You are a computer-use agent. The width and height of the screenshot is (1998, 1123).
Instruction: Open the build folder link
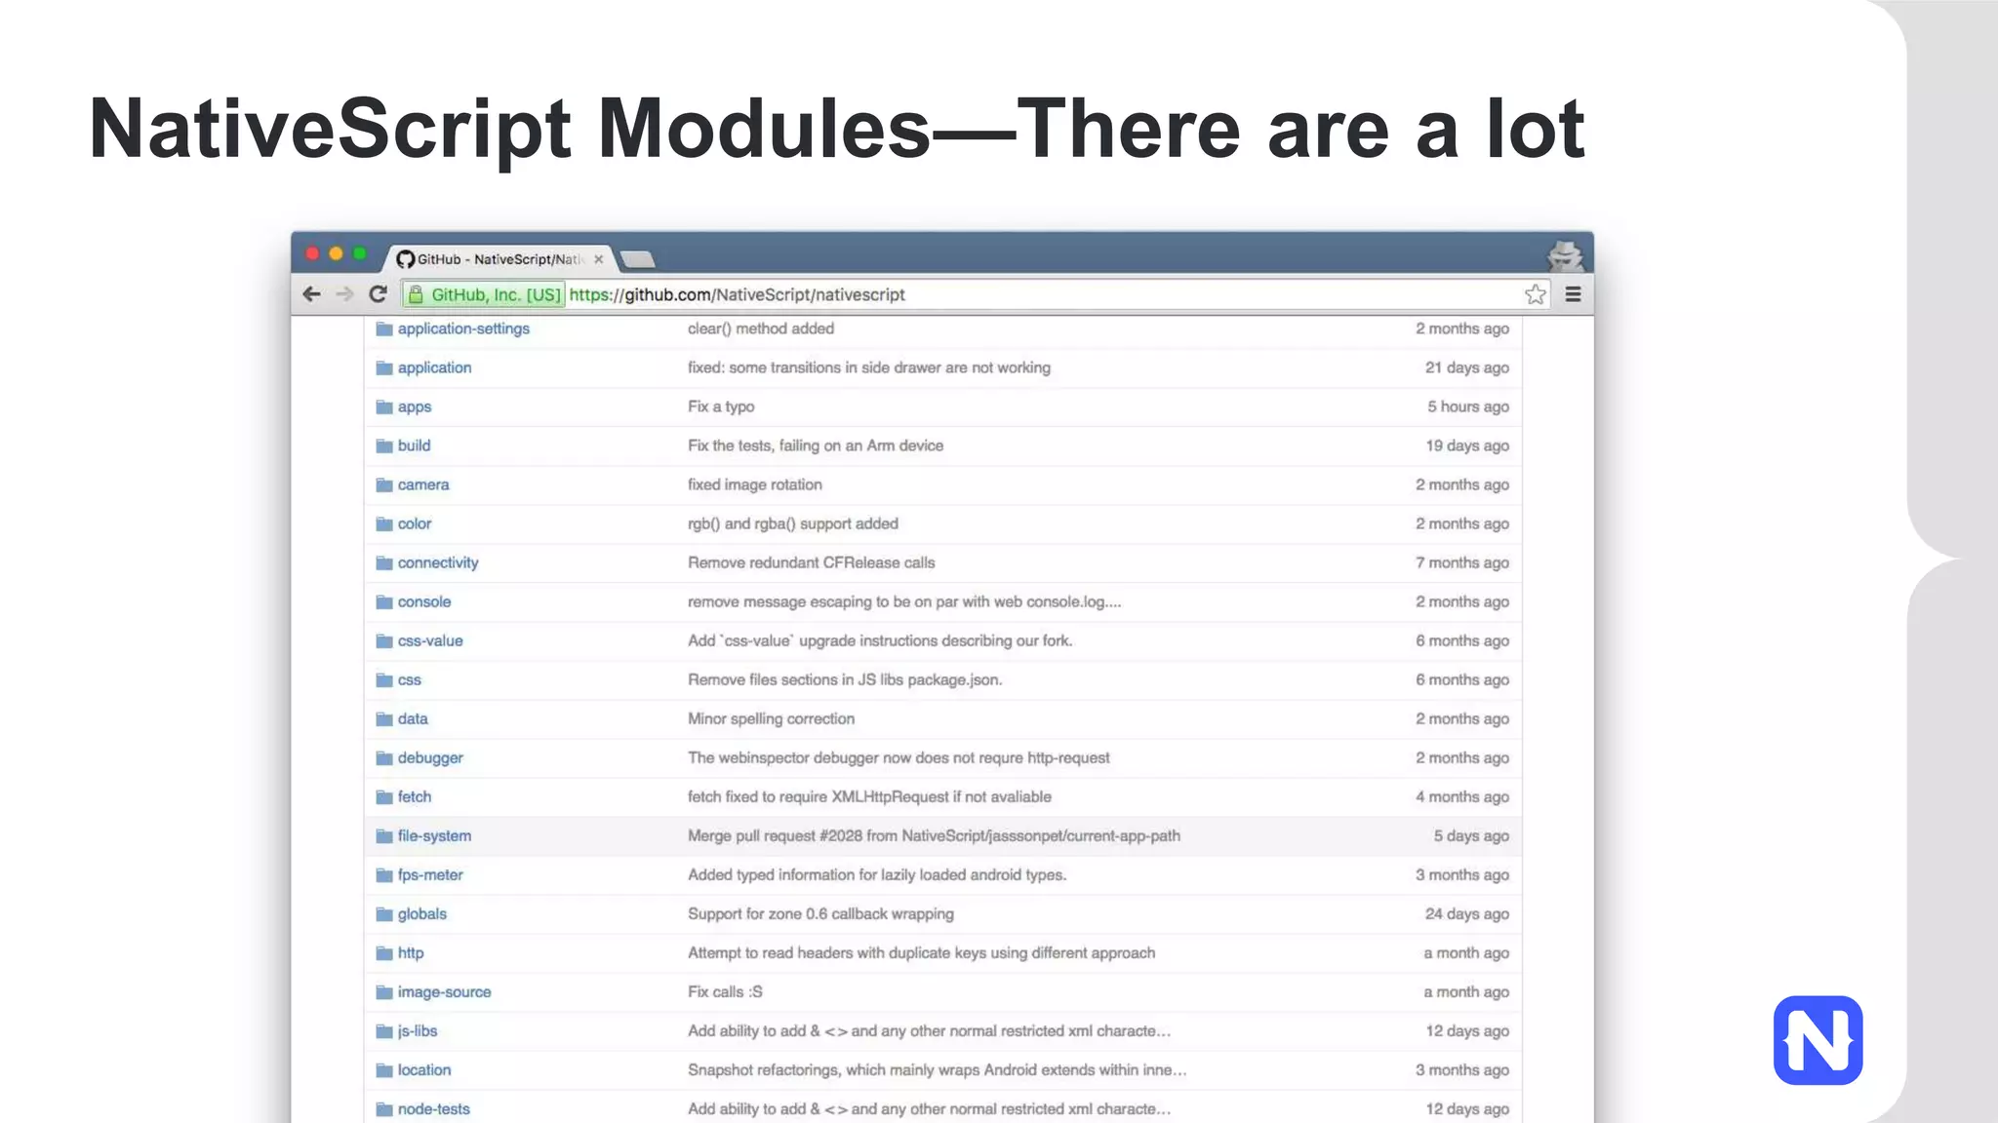[x=414, y=445]
